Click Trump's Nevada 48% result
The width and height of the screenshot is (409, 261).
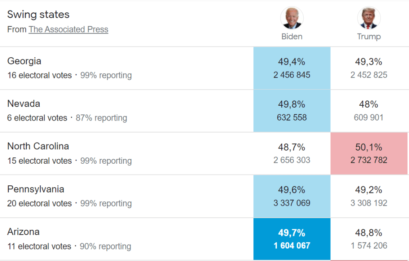(x=369, y=104)
